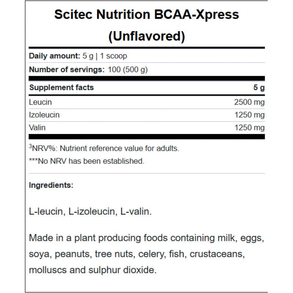This screenshot has width=293, height=293.
Task: Click the Number of servings label
Action: tap(67, 69)
